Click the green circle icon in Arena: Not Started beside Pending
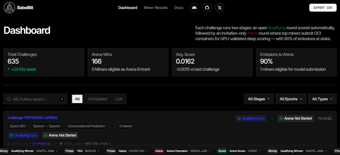The height and width of the screenshot is (155, 340). [x=282, y=119]
